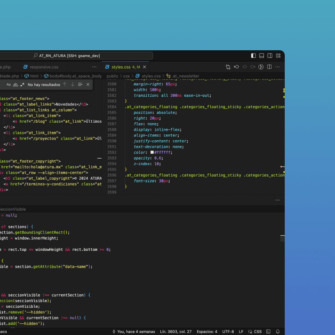Toggle regular expression search option

[x=23, y=85]
